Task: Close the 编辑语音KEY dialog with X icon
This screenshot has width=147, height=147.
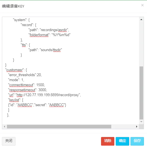Action: [142, 5]
